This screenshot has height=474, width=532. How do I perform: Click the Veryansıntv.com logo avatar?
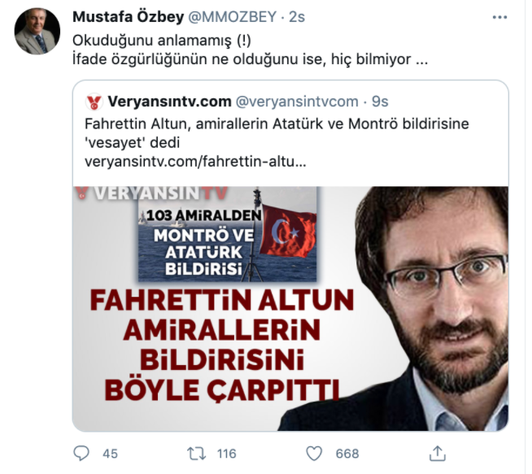pyautogui.click(x=94, y=102)
